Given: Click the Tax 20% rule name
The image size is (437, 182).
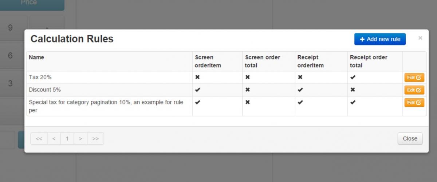Looking at the screenshot, I should 40,77.
